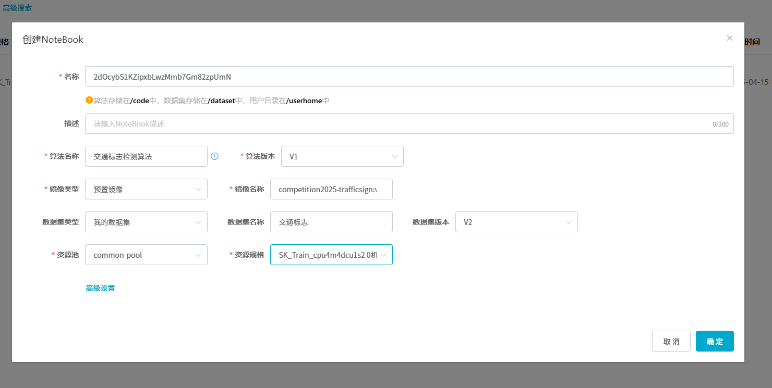
Task: Open the 高级设置 advanced settings link
Action: coord(100,288)
